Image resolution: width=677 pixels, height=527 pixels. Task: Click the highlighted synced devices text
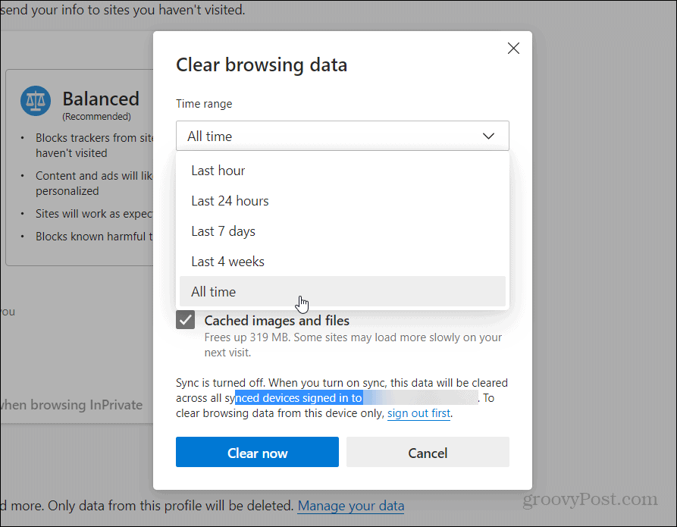point(299,398)
